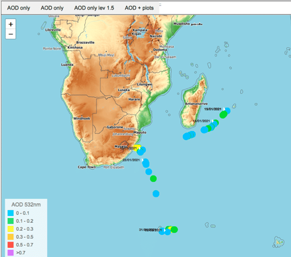
Task: Click the 14/01/2021 date flag marker
Action: point(212,121)
